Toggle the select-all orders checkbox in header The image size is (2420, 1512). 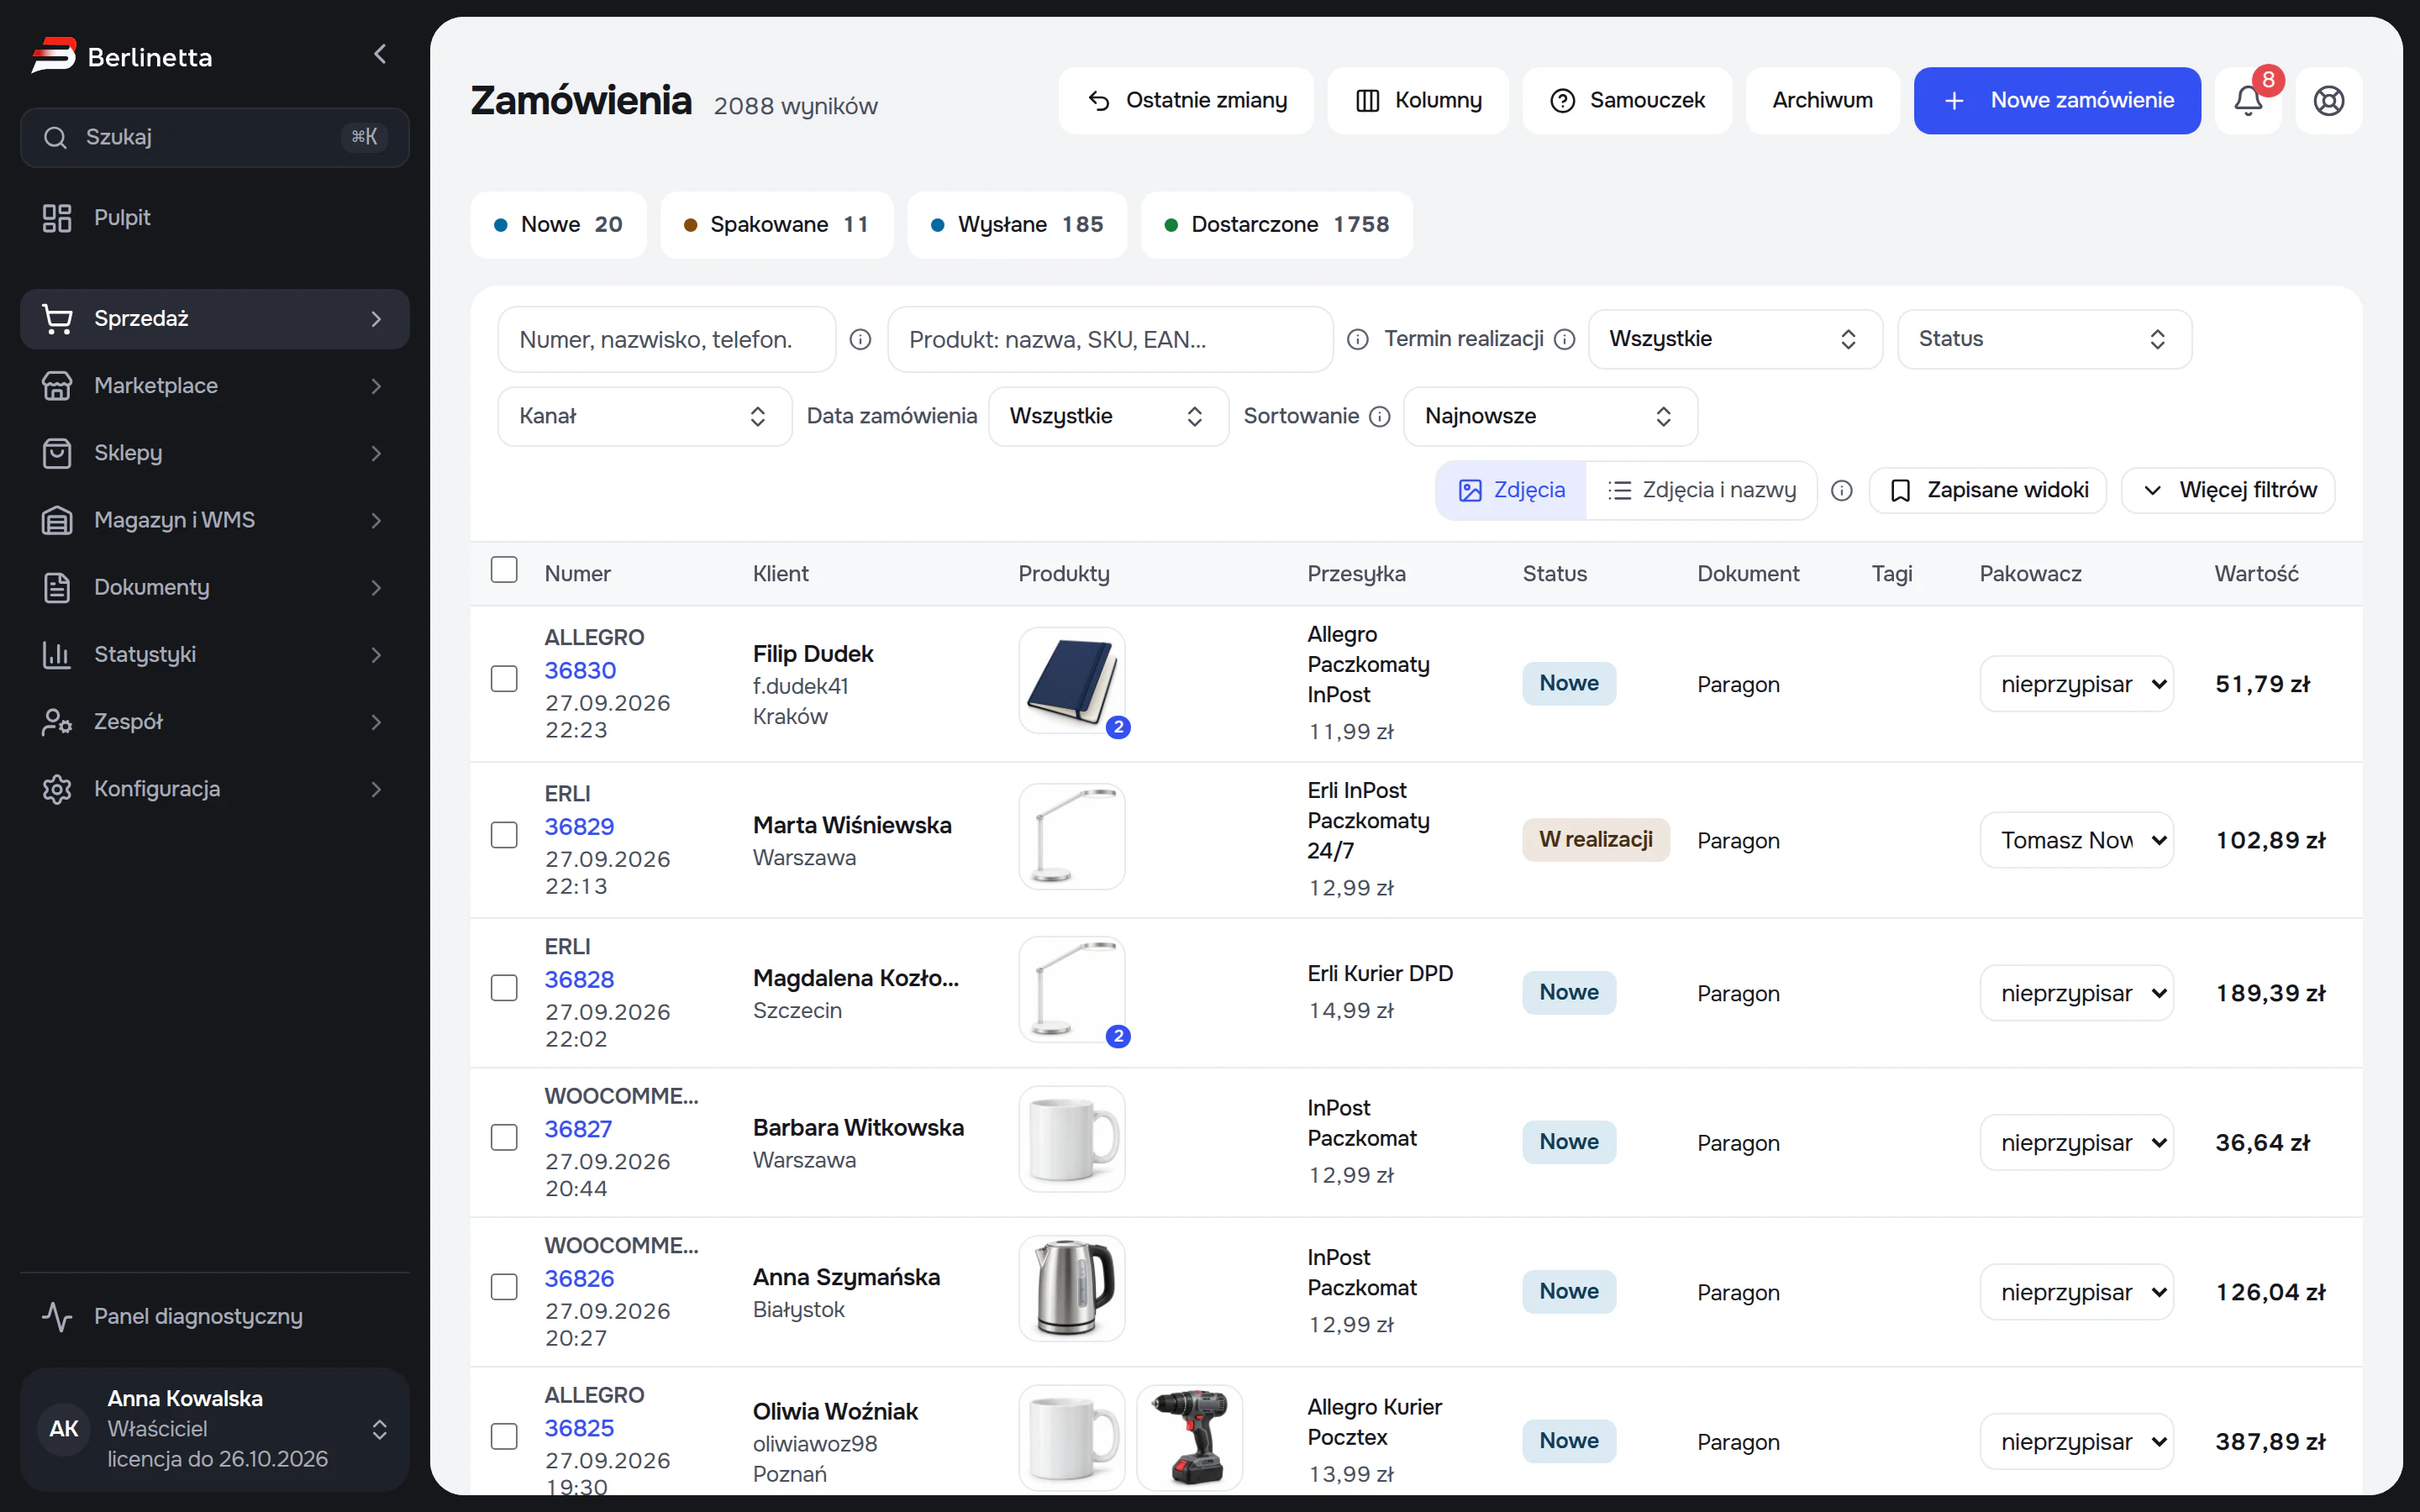[x=504, y=570]
